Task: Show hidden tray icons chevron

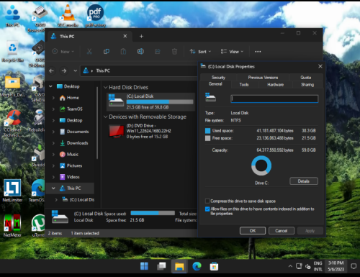Action: pos(290,266)
